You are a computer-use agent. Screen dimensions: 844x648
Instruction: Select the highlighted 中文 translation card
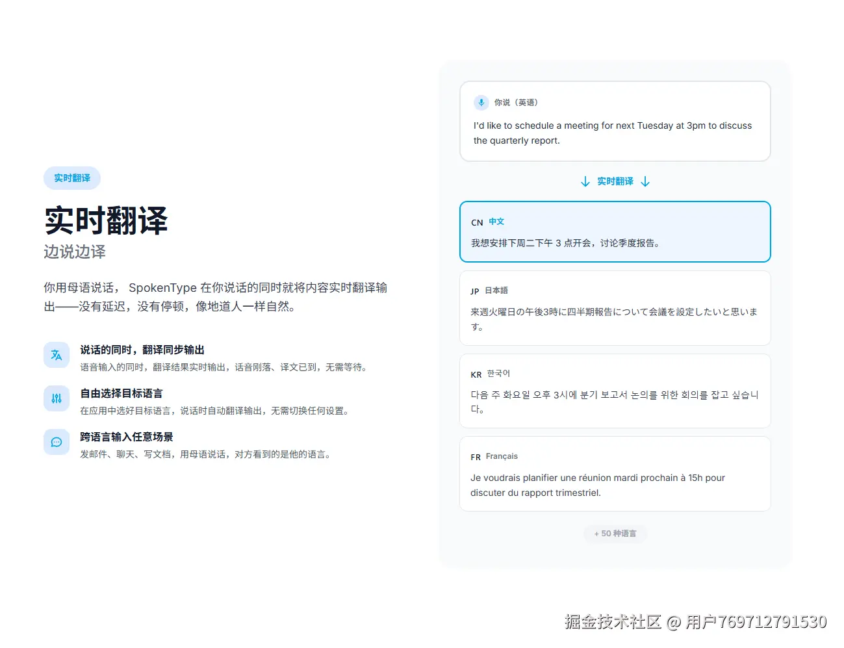pyautogui.click(x=615, y=232)
